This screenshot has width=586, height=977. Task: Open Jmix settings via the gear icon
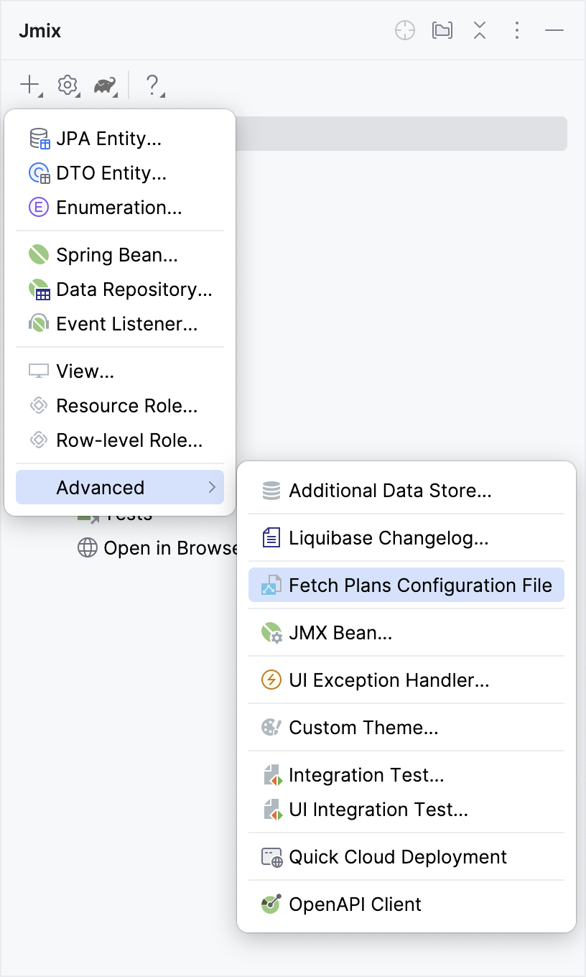pyautogui.click(x=67, y=85)
